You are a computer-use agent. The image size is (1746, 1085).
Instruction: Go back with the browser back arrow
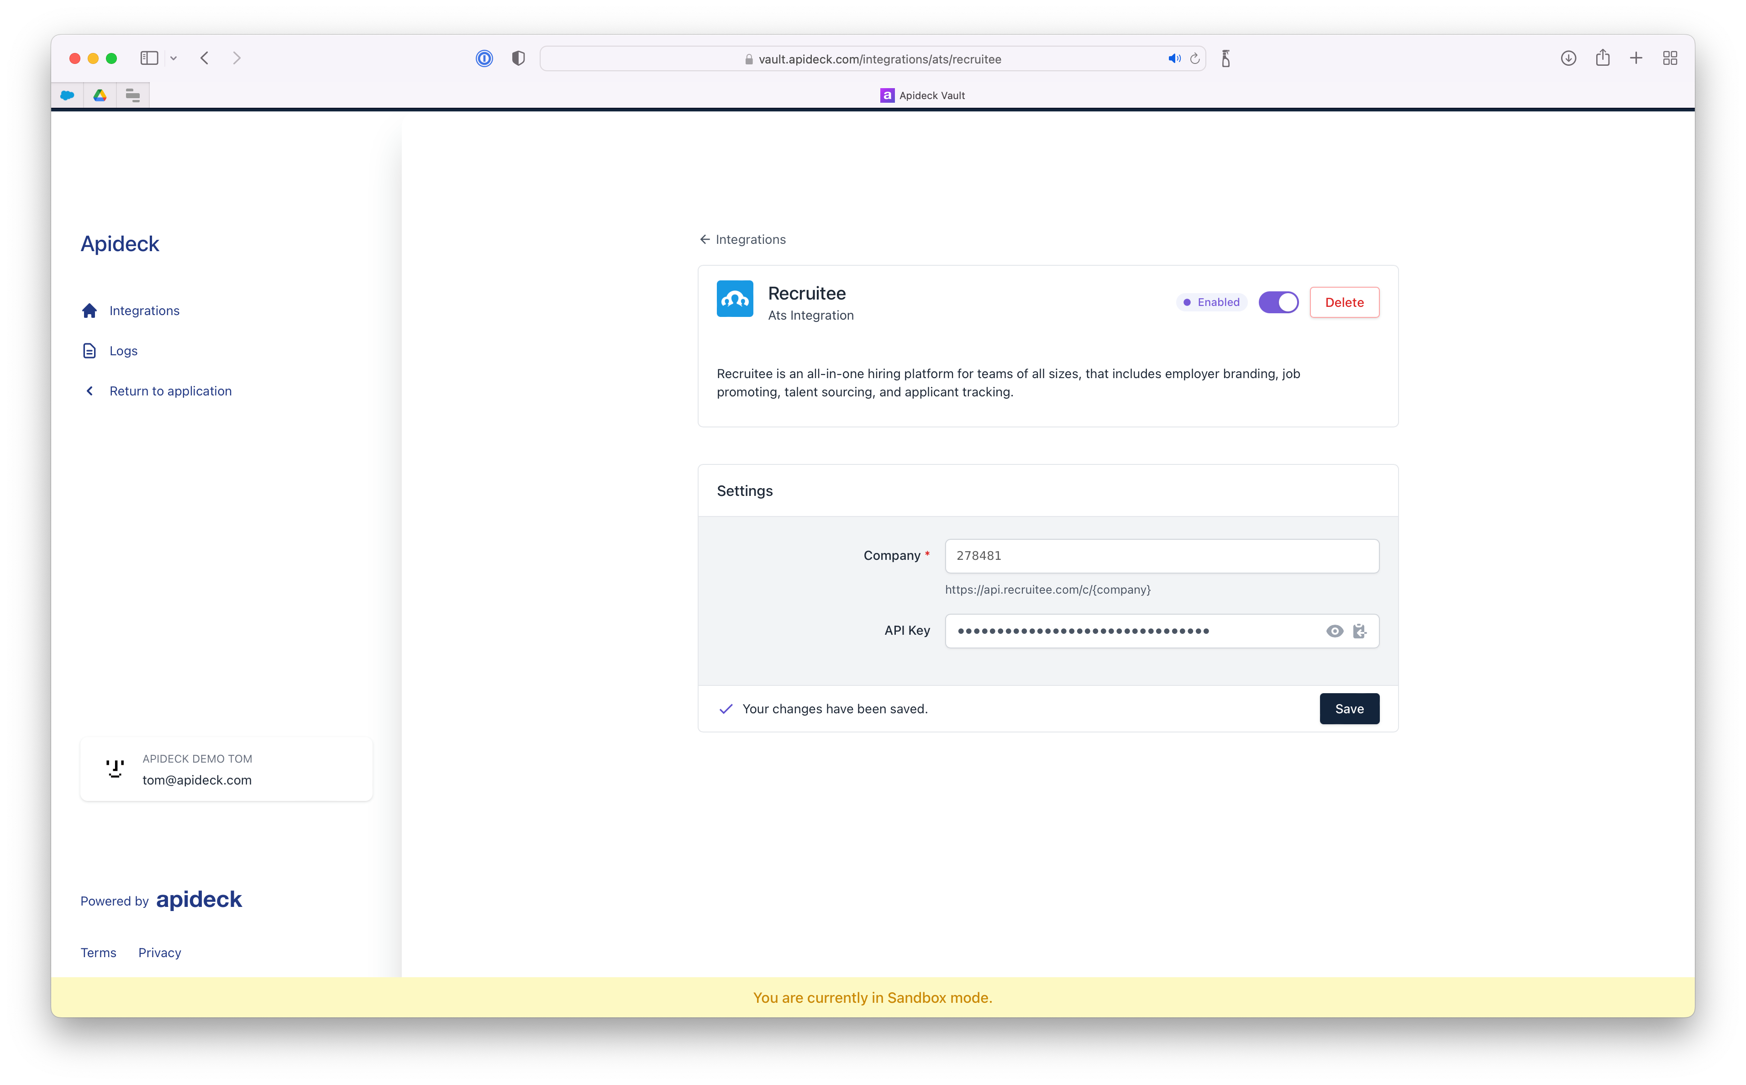(205, 58)
